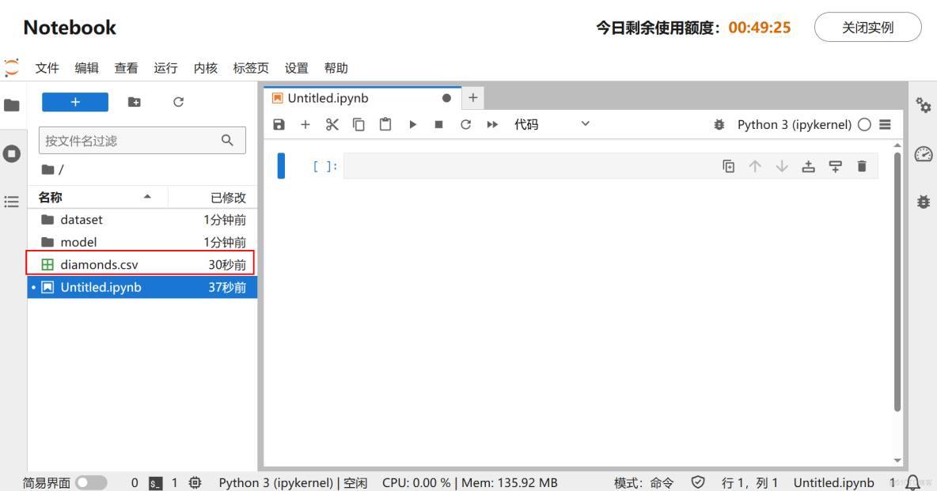Create a new folder in file browser
The image size is (937, 491).
[134, 101]
